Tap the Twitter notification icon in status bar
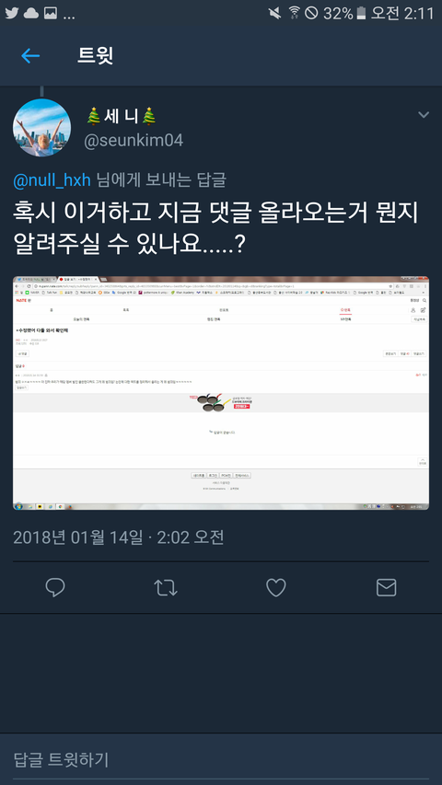Viewport: 442px width, 785px height. 12,14
